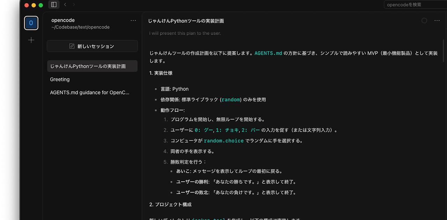Click the '2. プロジェクト構成' heading
Viewport: 447px width, 220px height.
coord(170,204)
